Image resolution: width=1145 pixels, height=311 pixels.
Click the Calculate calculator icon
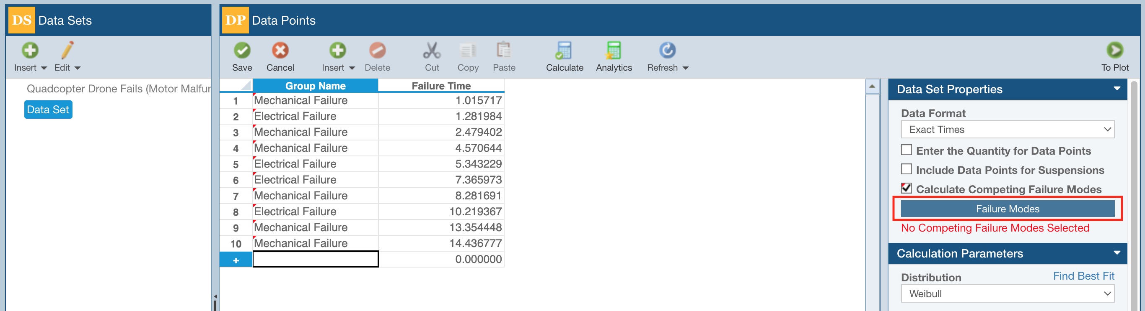(x=564, y=51)
